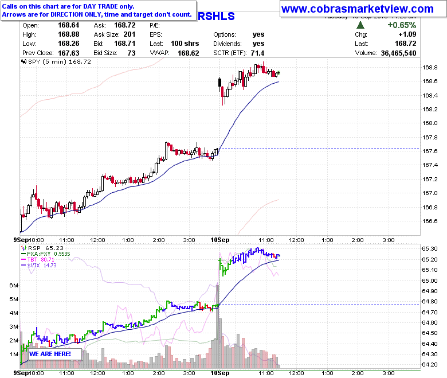Viewport: 447px width, 378px height.
Task: Click the 'SPY (5 min) 168.72' chart legend
Action: point(59,61)
